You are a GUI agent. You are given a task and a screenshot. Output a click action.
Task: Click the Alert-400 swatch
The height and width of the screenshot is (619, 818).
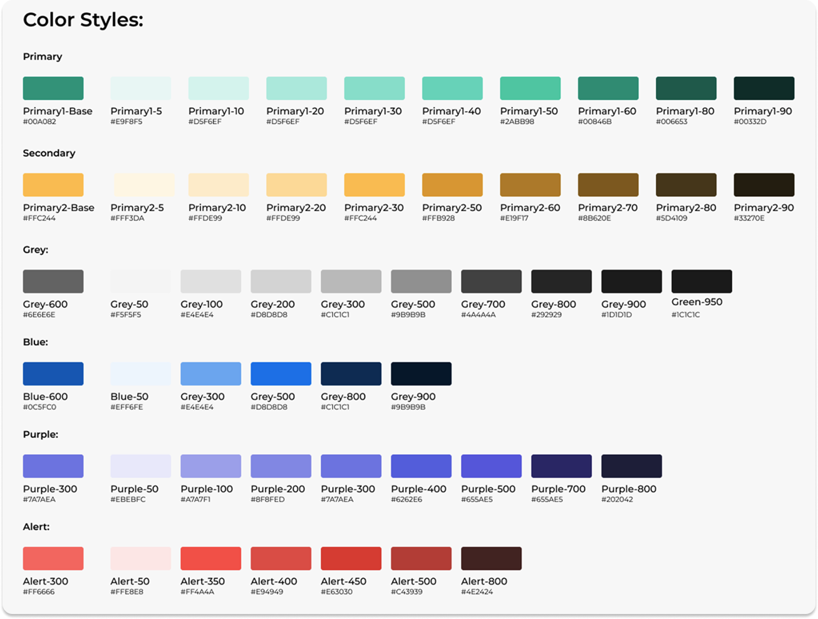(x=281, y=559)
